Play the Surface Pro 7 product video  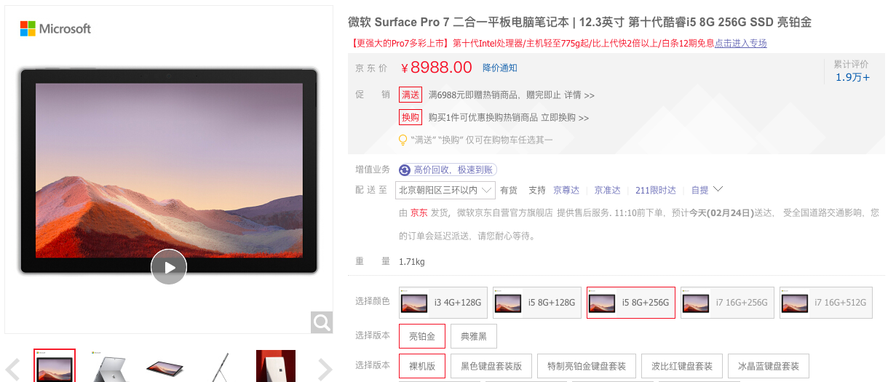[x=169, y=267]
